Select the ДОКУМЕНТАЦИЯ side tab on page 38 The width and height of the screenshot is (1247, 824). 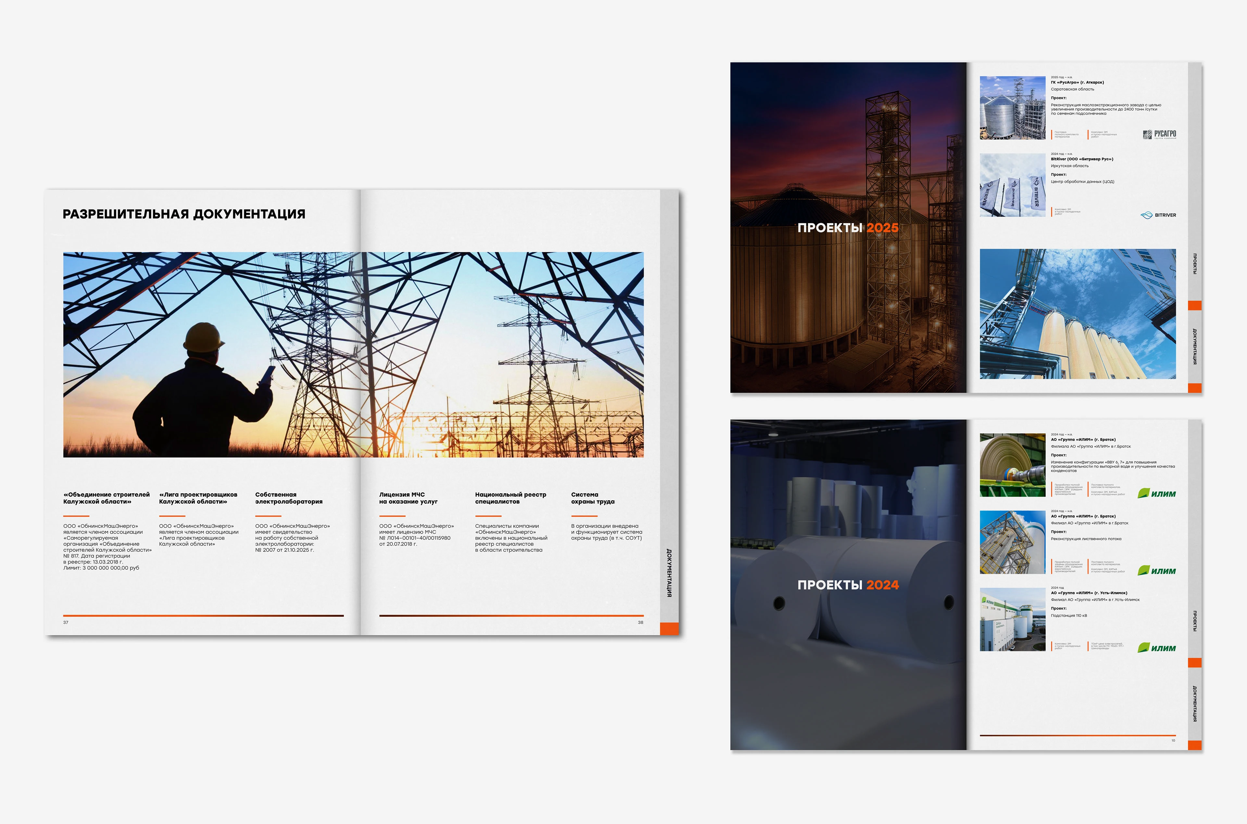(x=669, y=573)
